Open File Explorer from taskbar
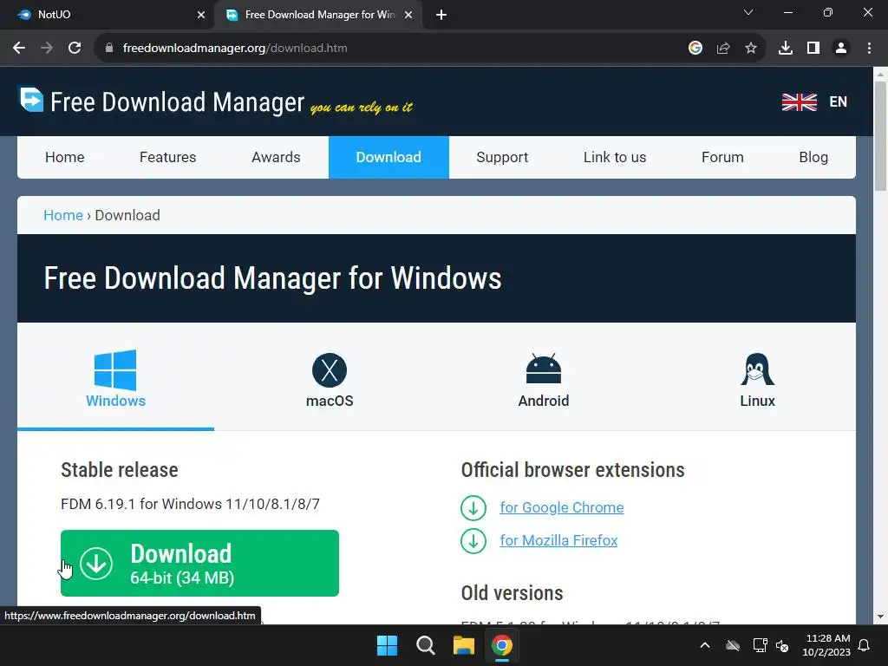 [464, 645]
